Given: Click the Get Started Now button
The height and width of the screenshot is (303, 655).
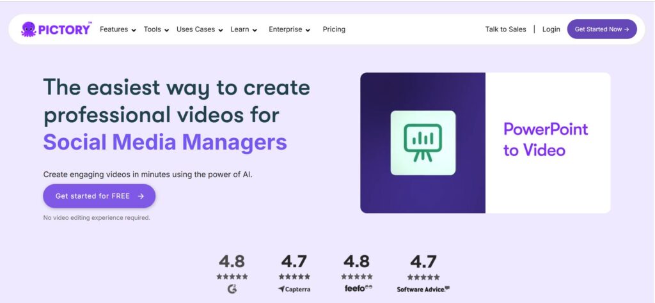Looking at the screenshot, I should [x=601, y=29].
